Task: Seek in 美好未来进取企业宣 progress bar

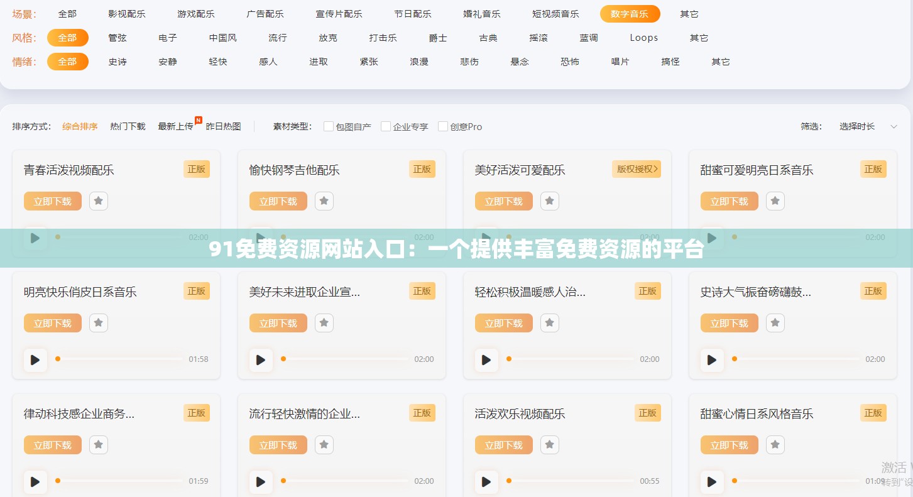Action: click(345, 359)
